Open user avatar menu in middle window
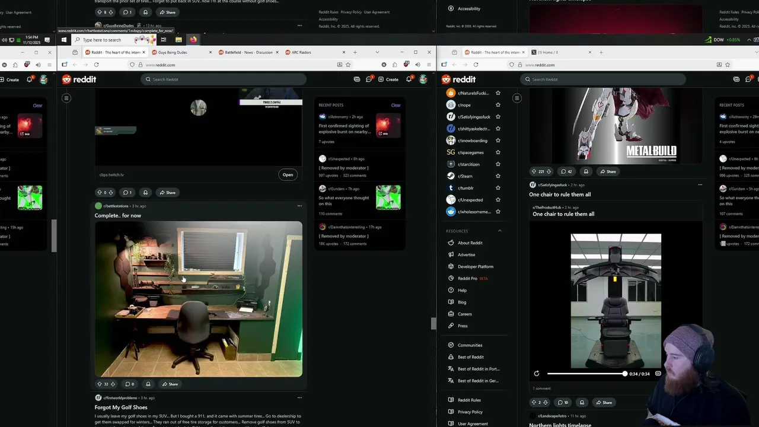The width and height of the screenshot is (759, 427). coord(423,79)
